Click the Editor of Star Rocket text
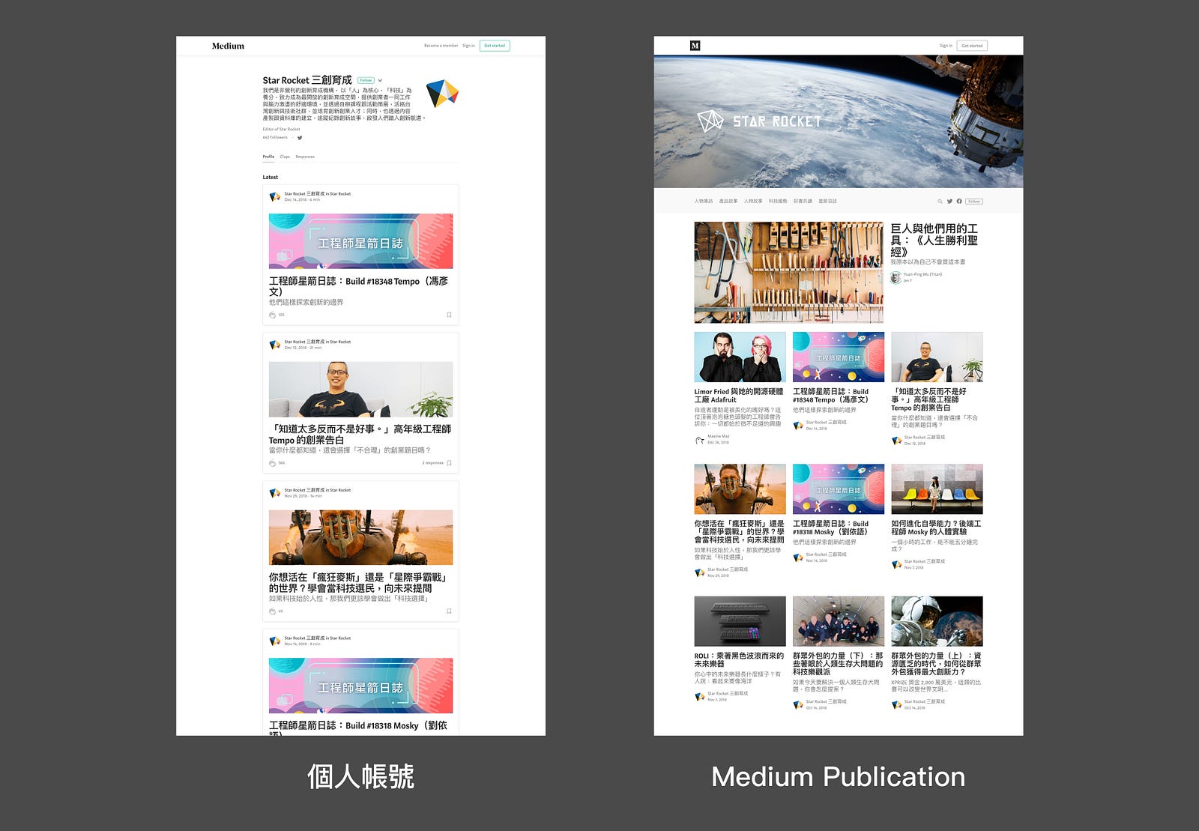Viewport: 1199px width, 831px height. coord(281,130)
